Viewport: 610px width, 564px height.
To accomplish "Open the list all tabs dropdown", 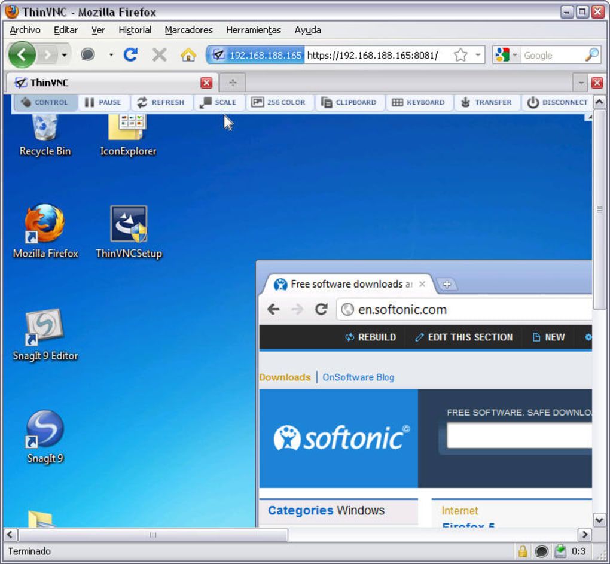I will click(581, 83).
